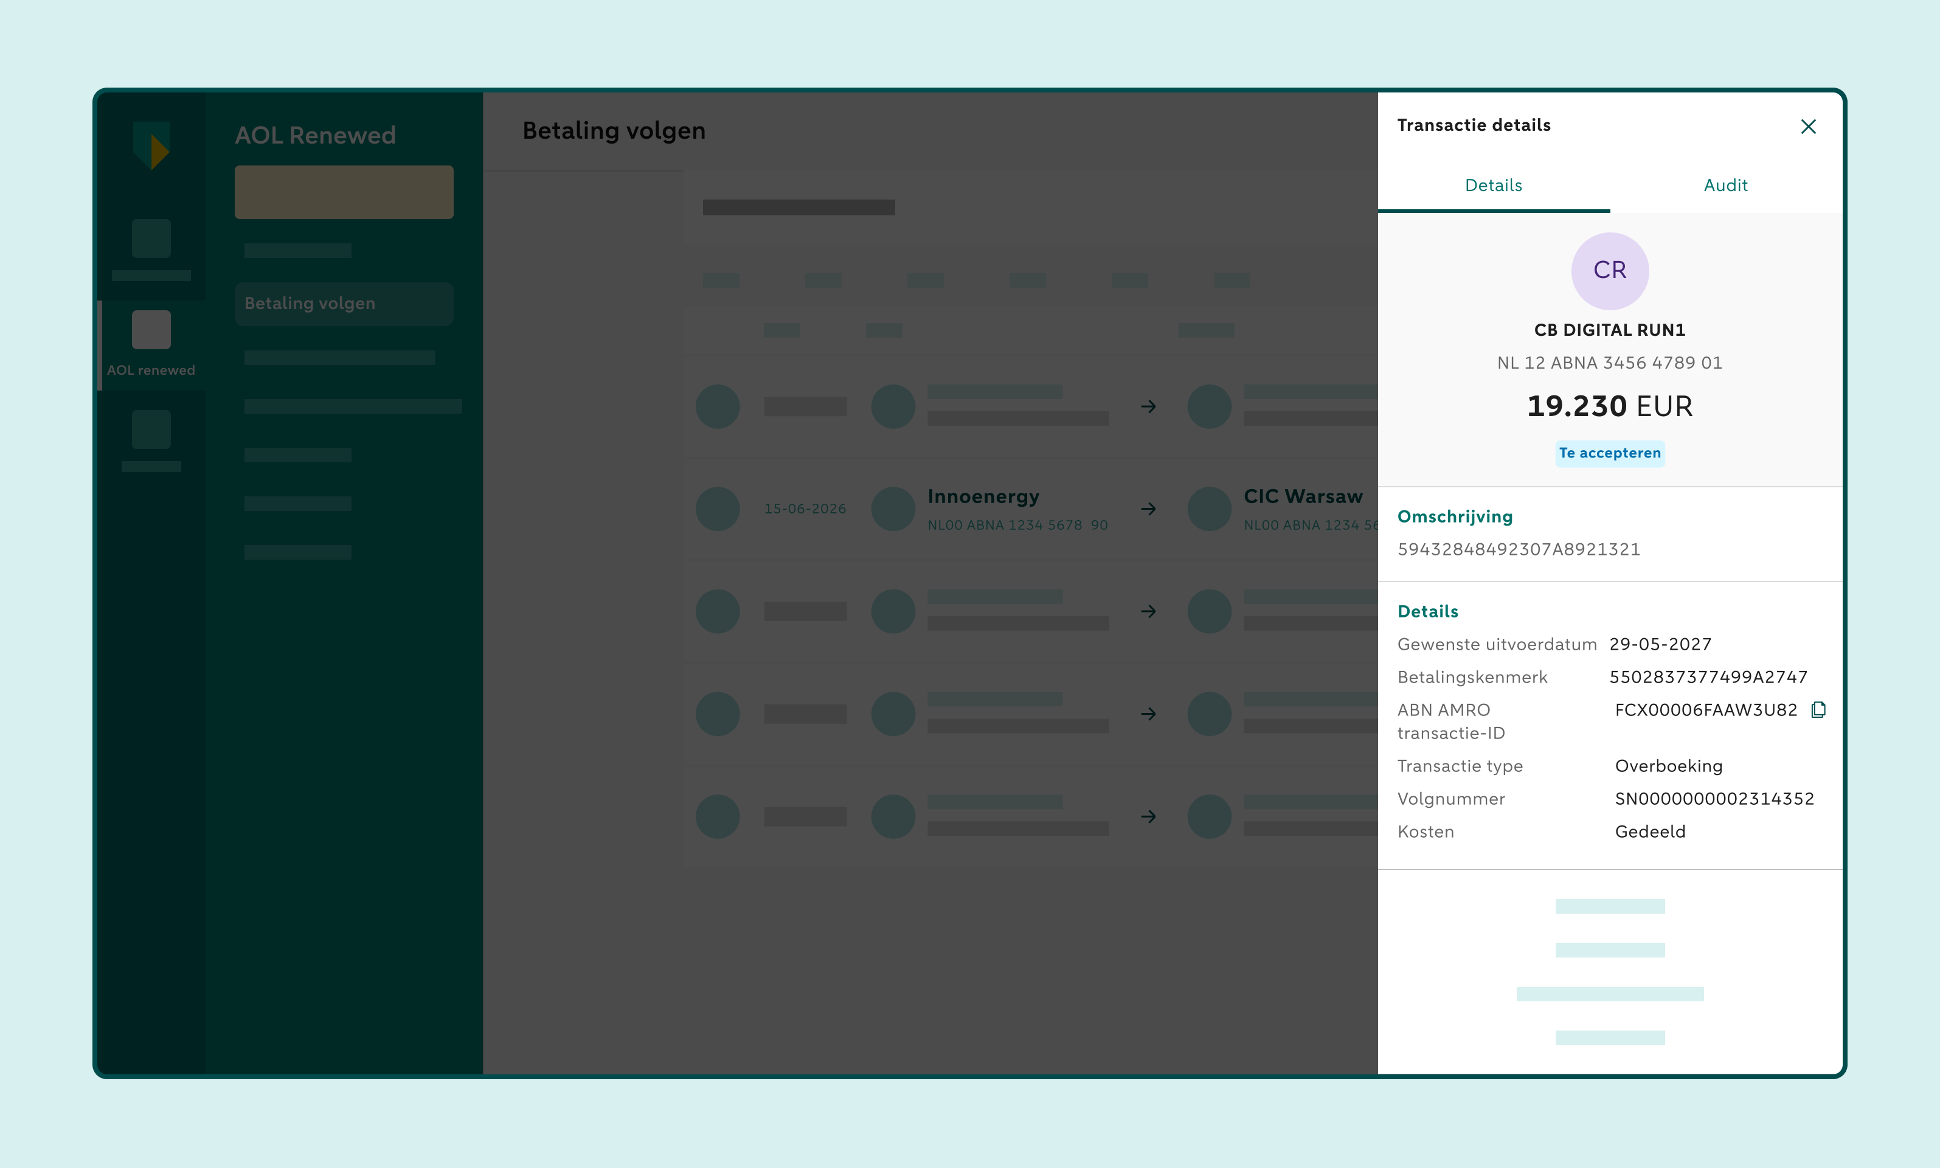Click the ABN AMRO shield logo

click(151, 145)
